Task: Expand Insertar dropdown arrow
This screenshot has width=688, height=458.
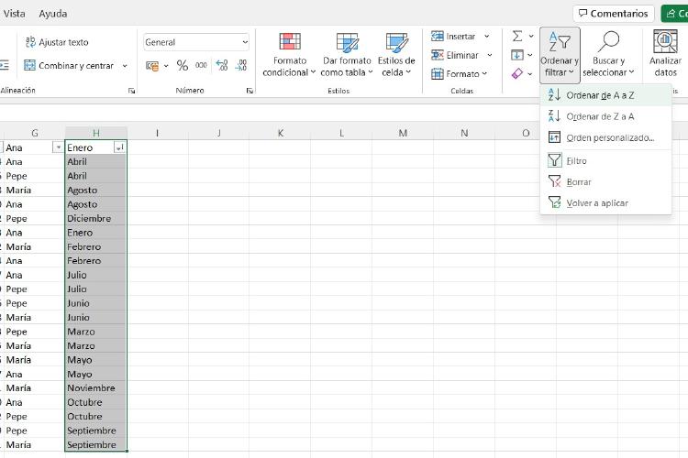Action: pos(486,37)
